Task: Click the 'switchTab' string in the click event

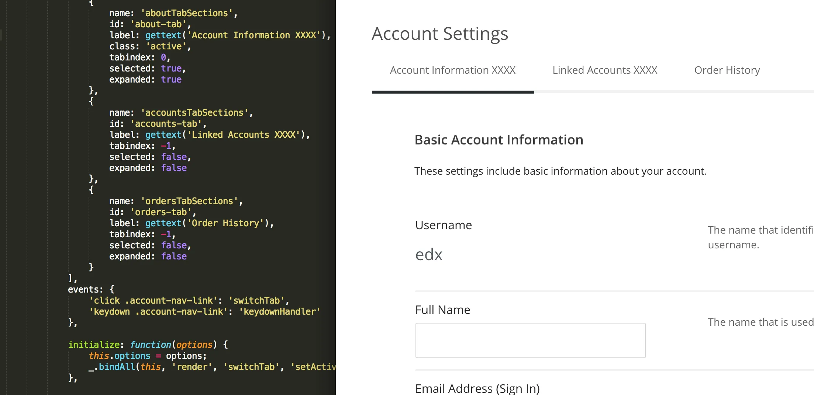Action: pos(257,301)
